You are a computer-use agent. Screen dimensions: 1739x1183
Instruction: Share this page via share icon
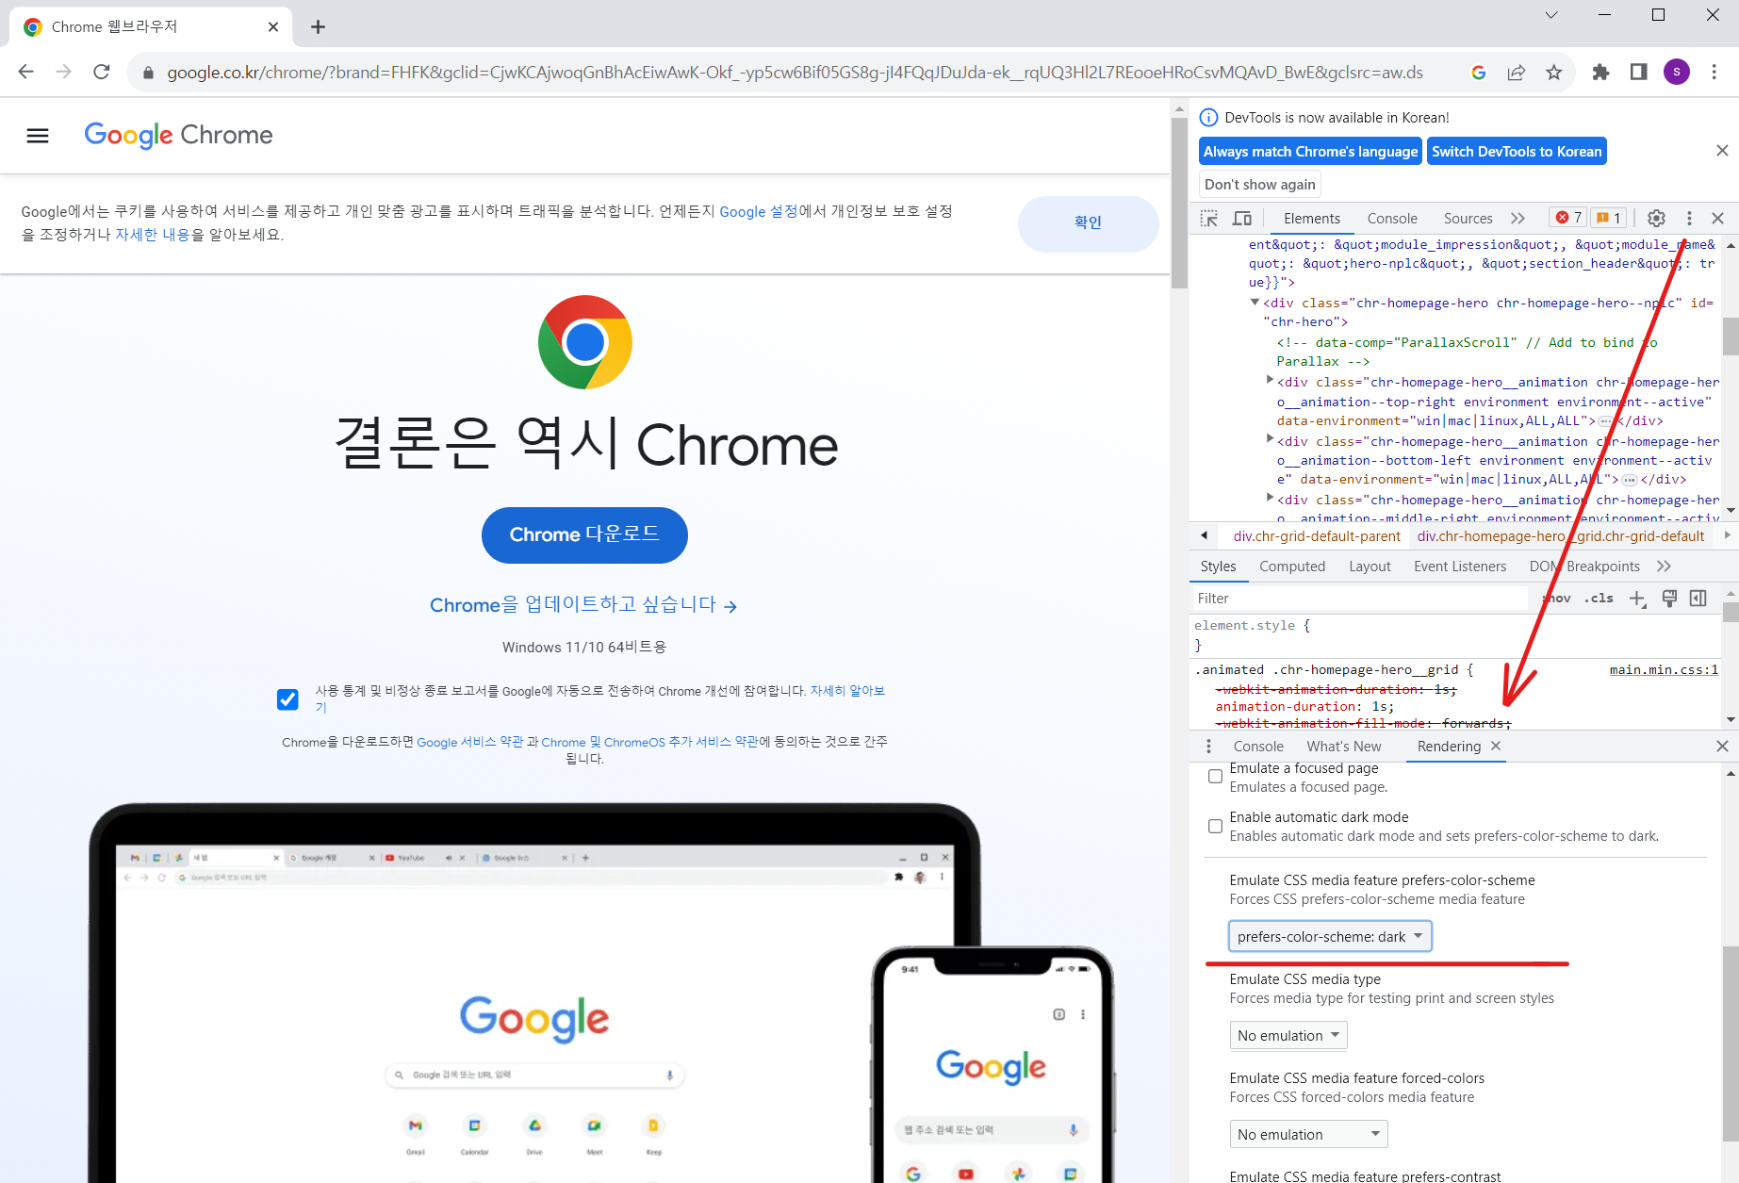1517,72
